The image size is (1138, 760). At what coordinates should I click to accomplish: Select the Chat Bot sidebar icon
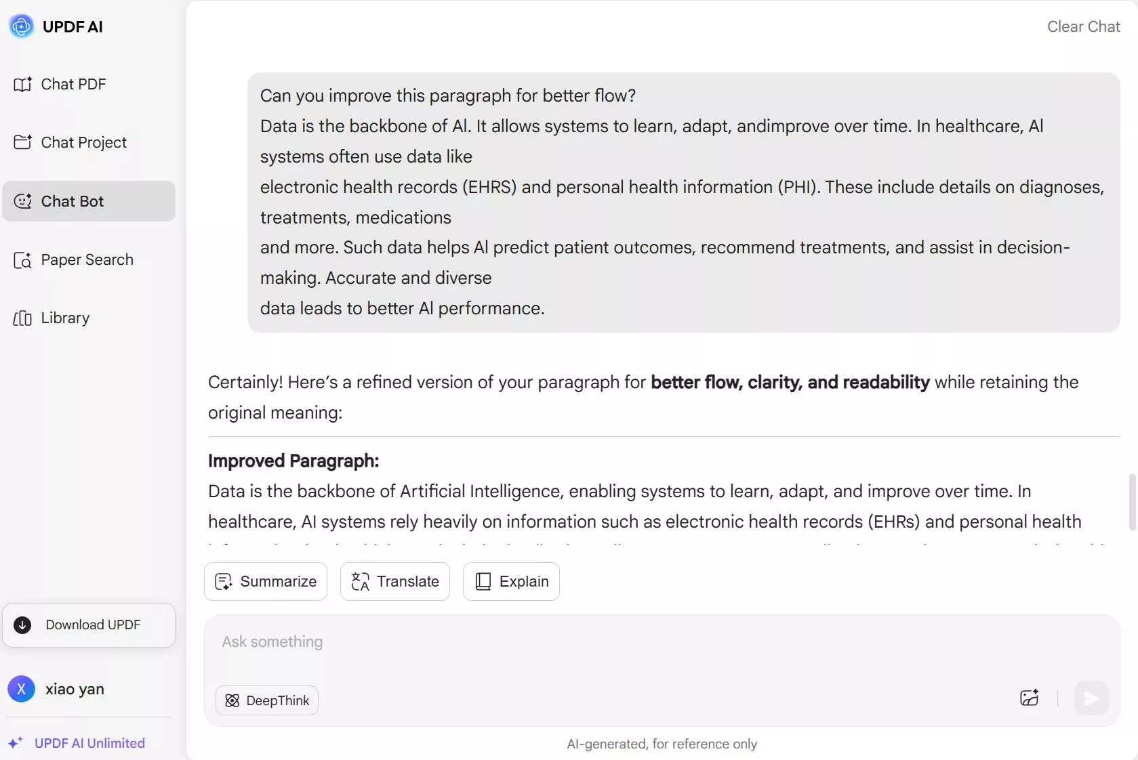pos(23,201)
